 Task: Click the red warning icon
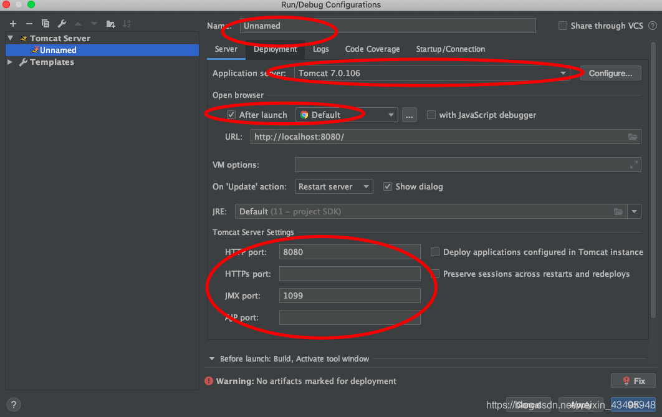[209, 381]
